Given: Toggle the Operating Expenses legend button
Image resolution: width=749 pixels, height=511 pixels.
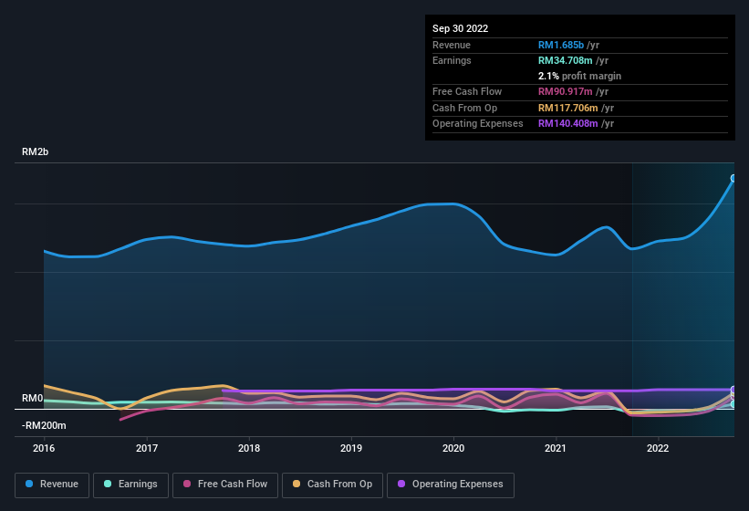Looking at the screenshot, I should tap(451, 485).
